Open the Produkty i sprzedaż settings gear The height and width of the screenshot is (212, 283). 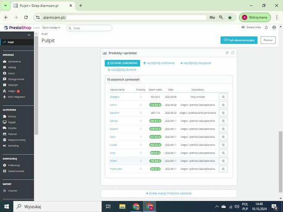coord(227,53)
